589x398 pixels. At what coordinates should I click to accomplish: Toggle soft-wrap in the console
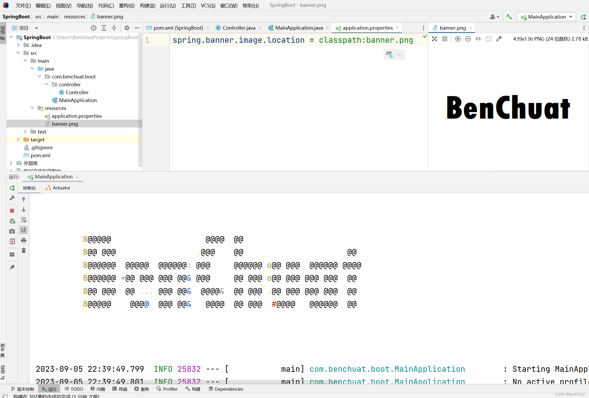[24, 220]
